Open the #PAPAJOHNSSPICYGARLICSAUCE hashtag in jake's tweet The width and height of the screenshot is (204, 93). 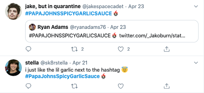[x=68, y=13]
